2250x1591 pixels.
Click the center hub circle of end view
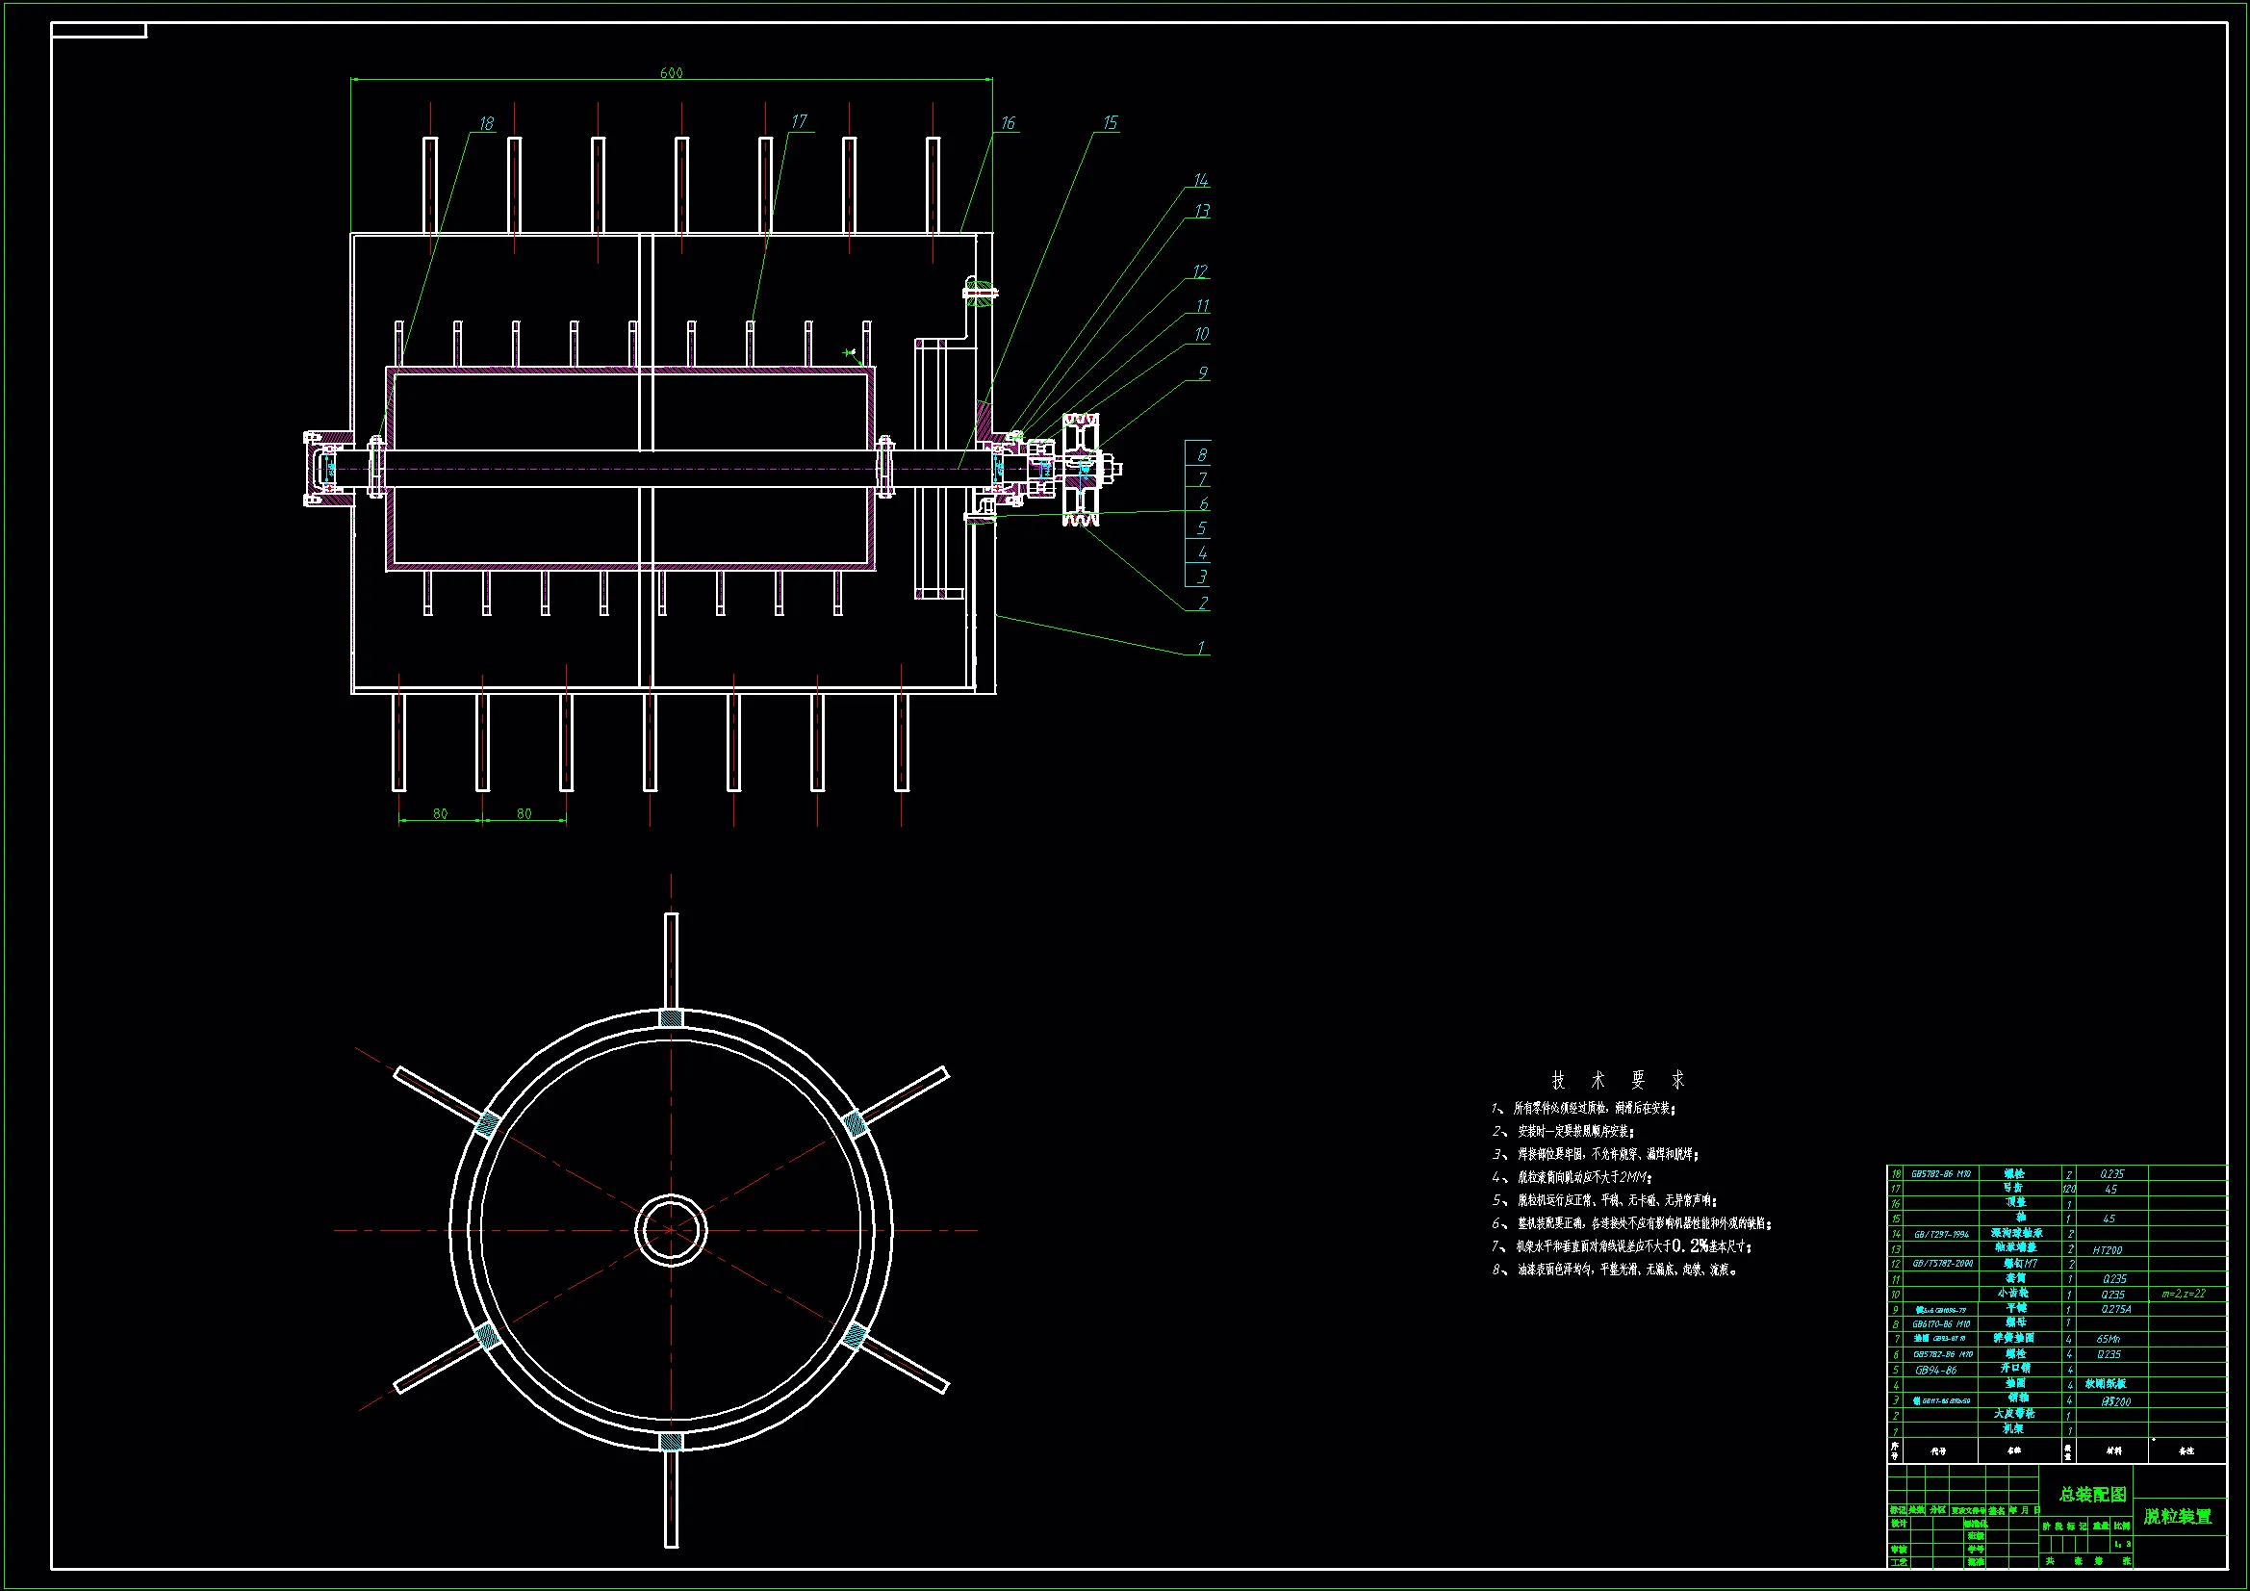click(672, 1229)
